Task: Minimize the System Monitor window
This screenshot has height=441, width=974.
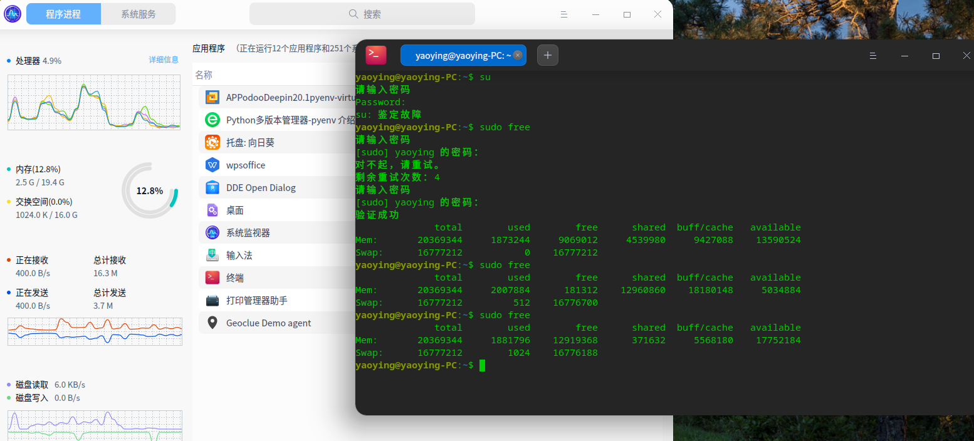Action: 595,14
